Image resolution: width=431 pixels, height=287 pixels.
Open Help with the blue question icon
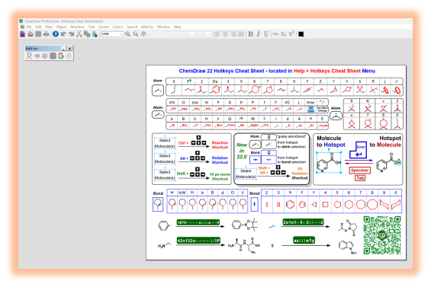[56, 34]
